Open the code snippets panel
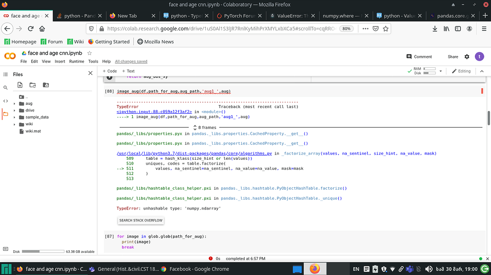 click(x=5, y=100)
